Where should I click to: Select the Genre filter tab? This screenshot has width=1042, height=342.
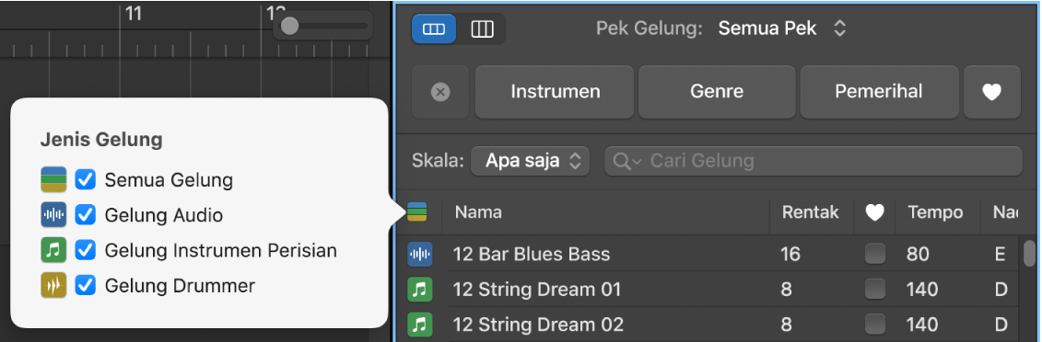[x=717, y=92]
